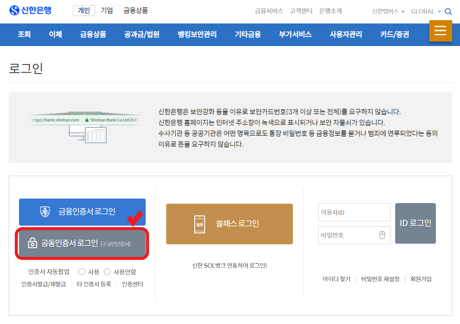Open the 카드/증권 menu
460x324 pixels.
coord(395,34)
